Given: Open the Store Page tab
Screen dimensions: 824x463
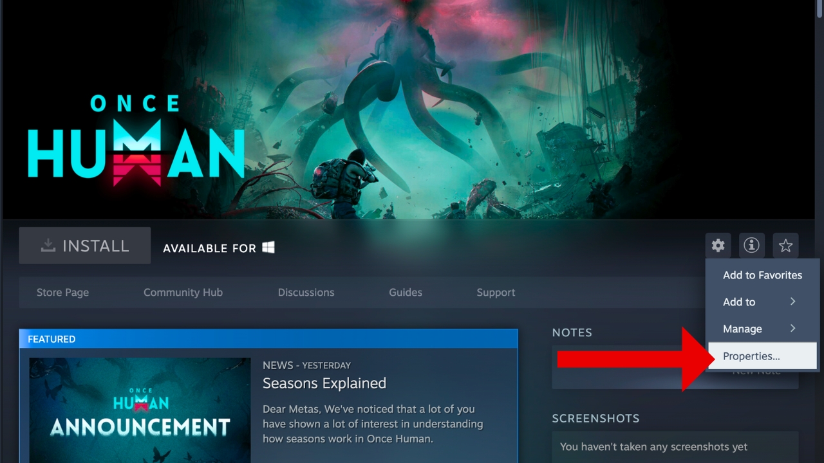Looking at the screenshot, I should pyautogui.click(x=62, y=293).
